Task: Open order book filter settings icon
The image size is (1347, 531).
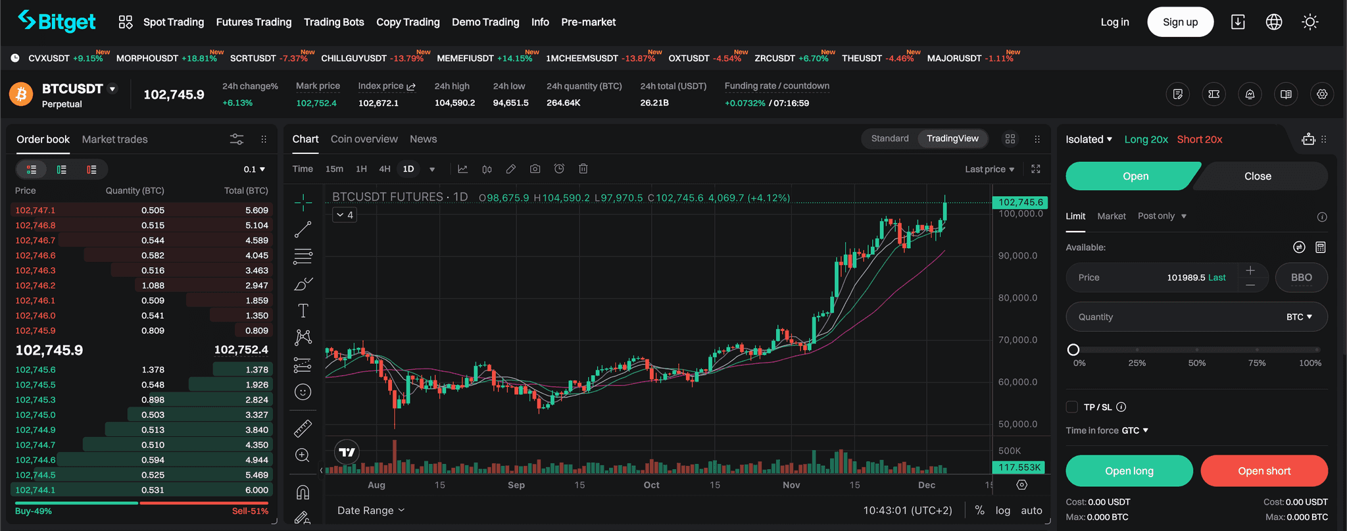Action: 237,139
